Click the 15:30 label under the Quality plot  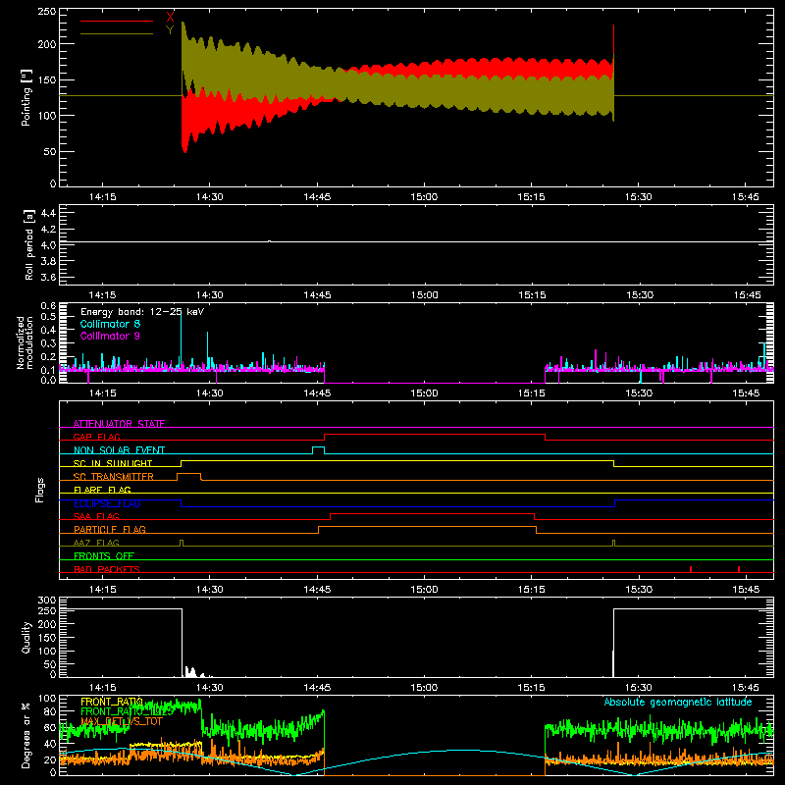click(x=639, y=688)
